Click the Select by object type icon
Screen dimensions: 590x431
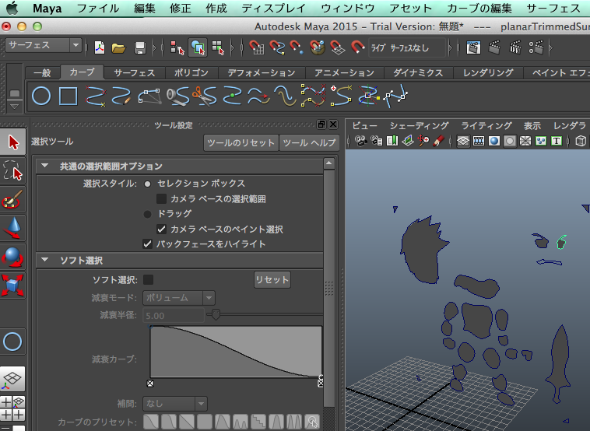198,47
